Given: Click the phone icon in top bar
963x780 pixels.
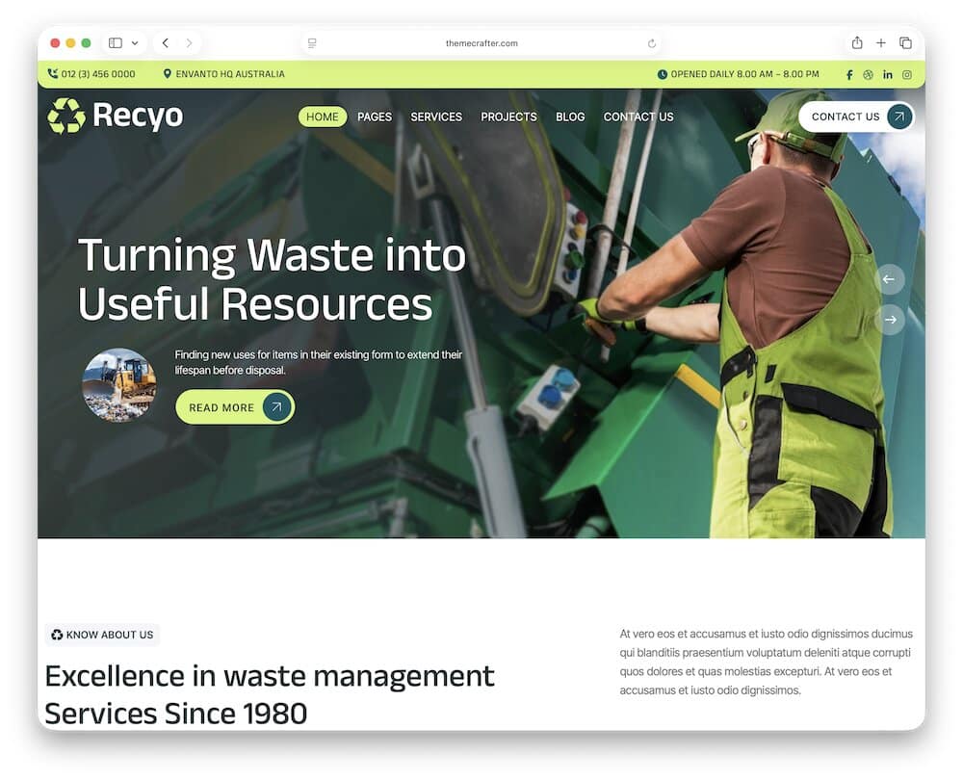Looking at the screenshot, I should 53,74.
